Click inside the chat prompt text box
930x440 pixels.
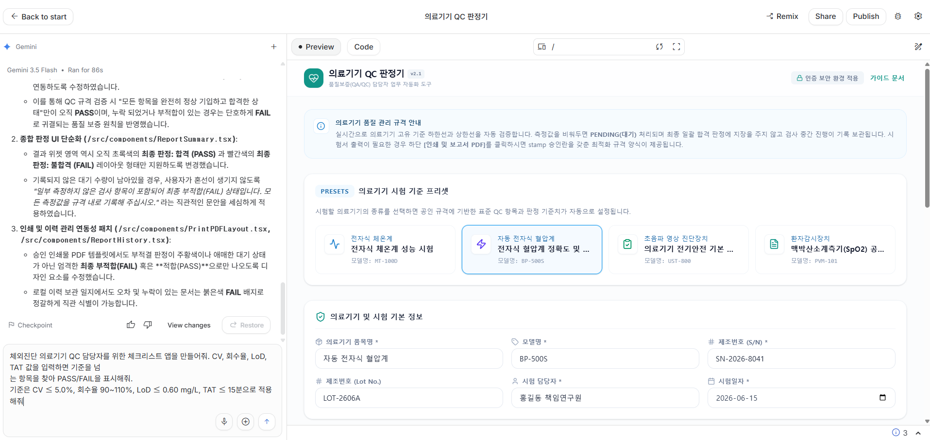tap(142, 378)
